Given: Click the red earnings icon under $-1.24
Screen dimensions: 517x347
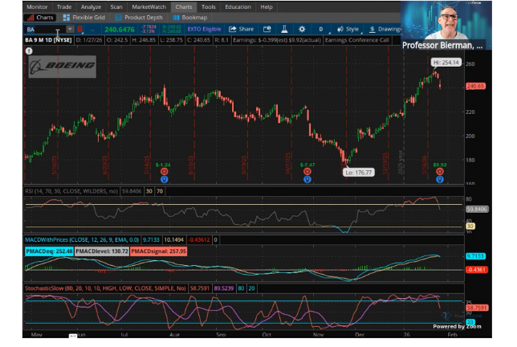Looking at the screenshot, I should (x=163, y=171).
